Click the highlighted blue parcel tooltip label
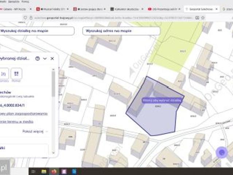233x175 pixels. coord(162,100)
